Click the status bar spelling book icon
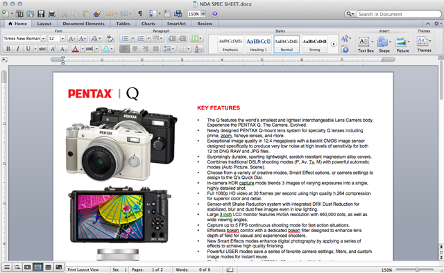The width and height of the screenshot is (444, 273). 230,270
